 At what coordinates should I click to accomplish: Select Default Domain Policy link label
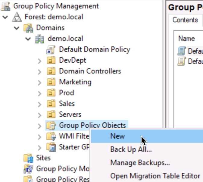[95, 50]
